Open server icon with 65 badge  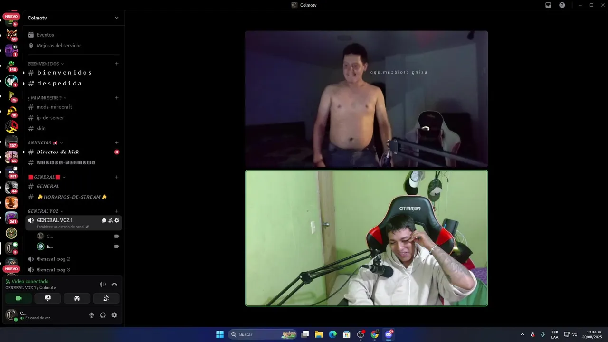pos(11,157)
